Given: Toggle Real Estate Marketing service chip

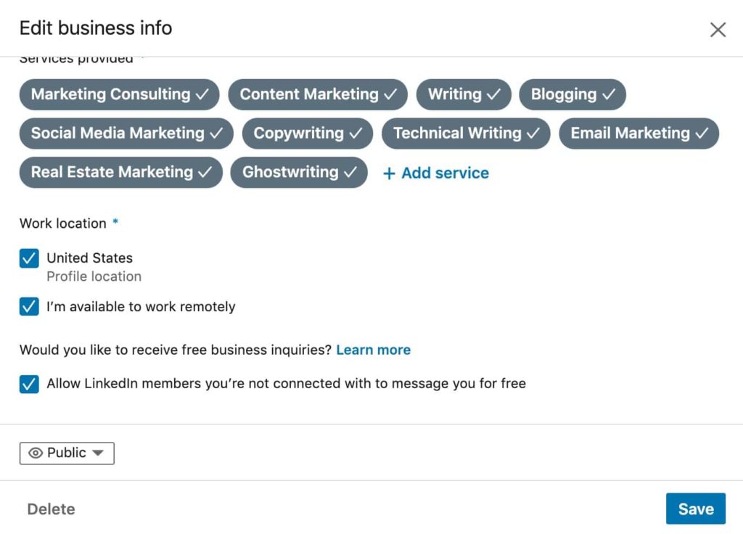Looking at the screenshot, I should pos(120,173).
